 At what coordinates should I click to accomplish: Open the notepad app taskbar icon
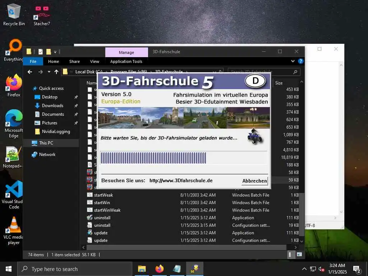pyautogui.click(x=177, y=269)
